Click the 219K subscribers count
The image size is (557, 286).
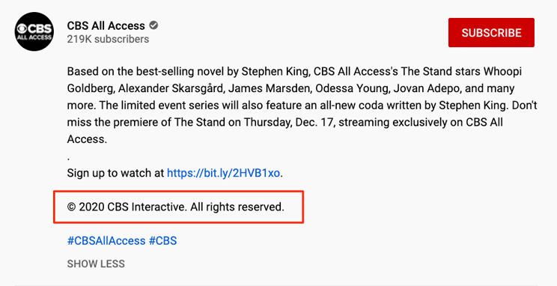pos(108,39)
